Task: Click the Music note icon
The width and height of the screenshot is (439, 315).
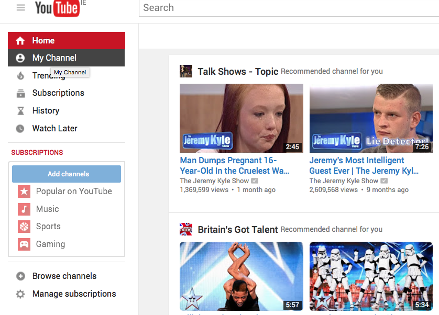Action: (24, 209)
